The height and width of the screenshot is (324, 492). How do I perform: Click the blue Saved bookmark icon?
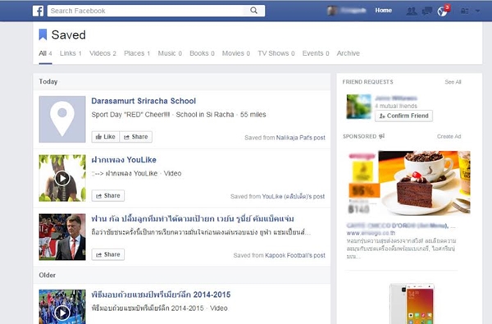coord(43,34)
